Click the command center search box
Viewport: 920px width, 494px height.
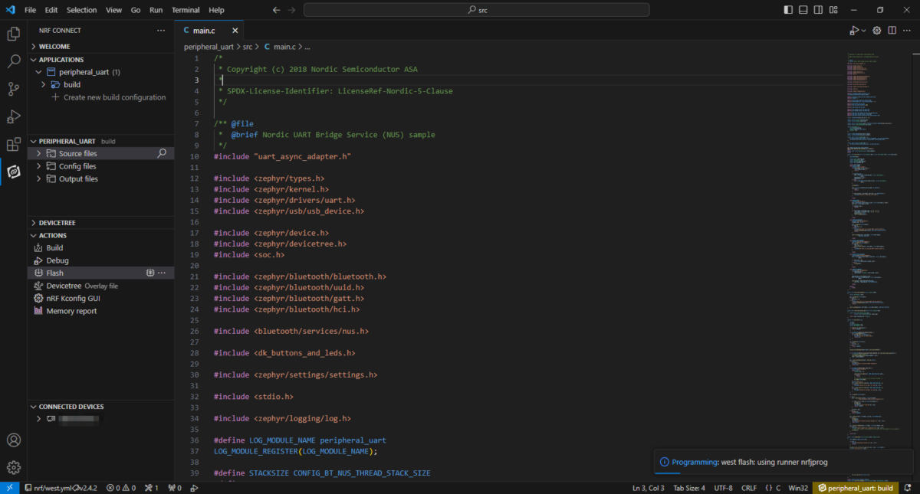coord(477,10)
